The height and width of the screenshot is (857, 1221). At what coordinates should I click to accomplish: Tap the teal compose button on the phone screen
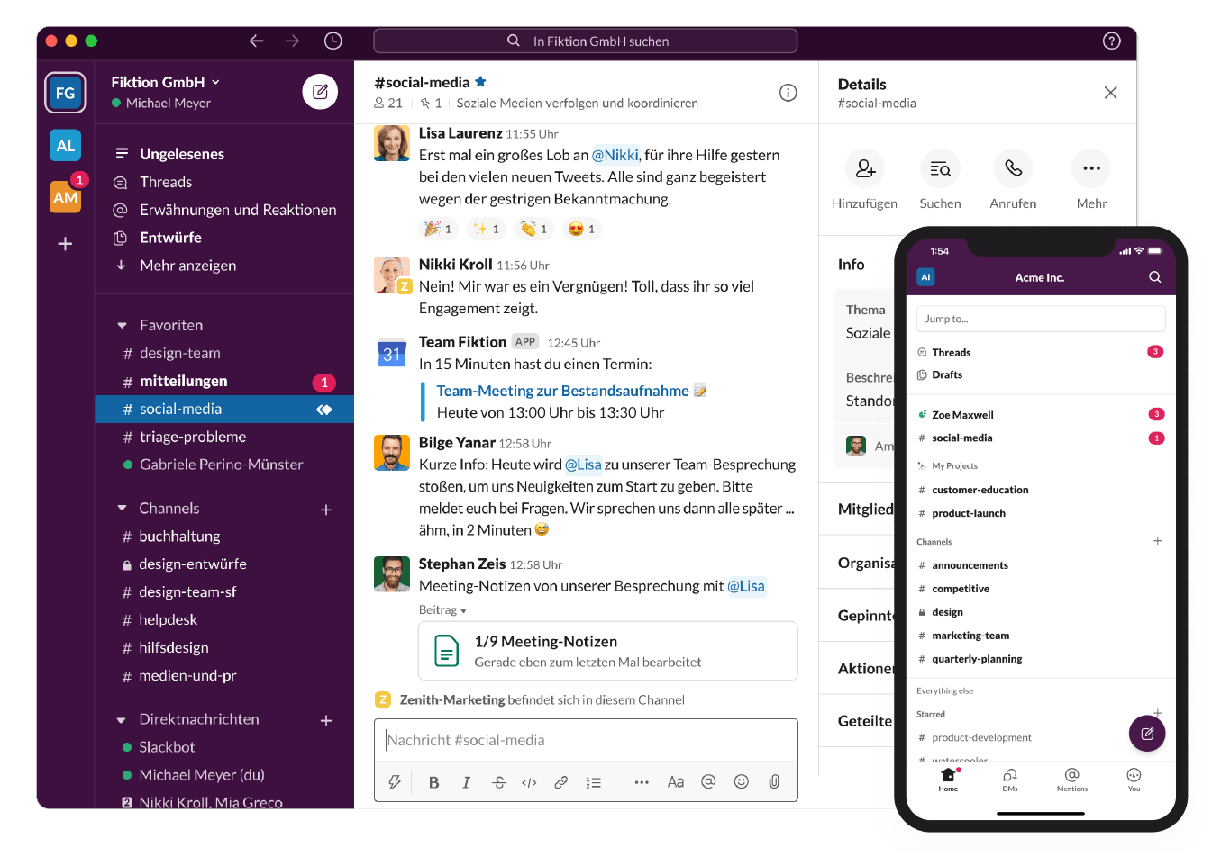tap(1146, 734)
